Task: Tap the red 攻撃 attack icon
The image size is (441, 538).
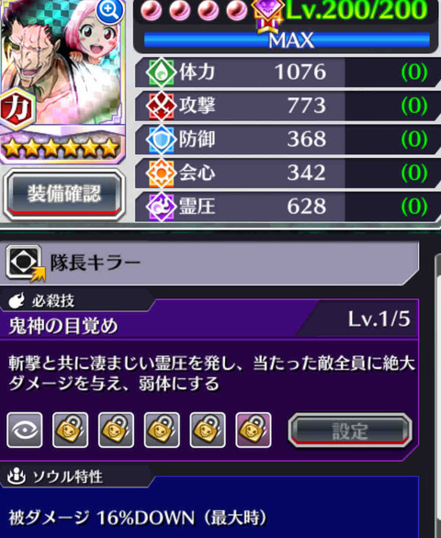Action: (x=160, y=106)
